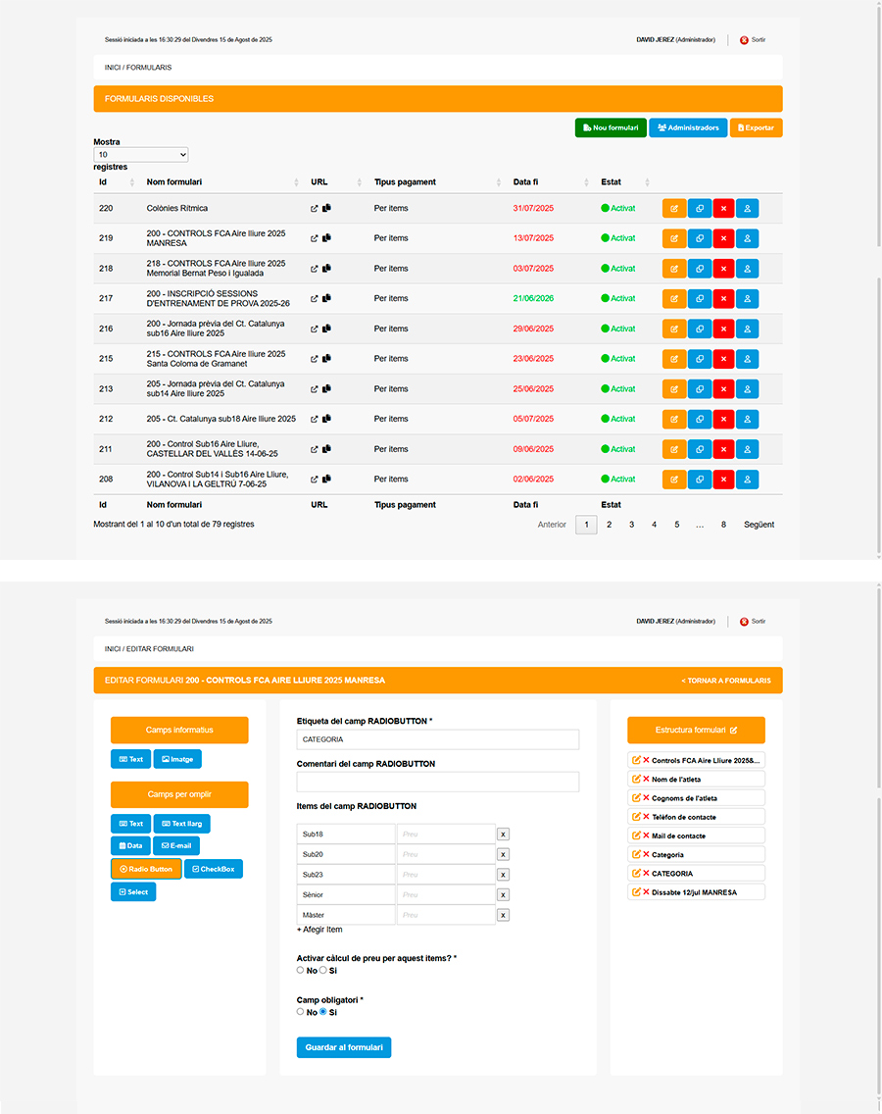Click red X beside Telèfon de contacte
Screen dimensions: 882x1114
point(646,817)
